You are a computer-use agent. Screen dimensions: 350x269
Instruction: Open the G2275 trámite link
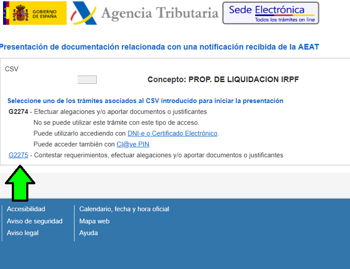(18, 155)
